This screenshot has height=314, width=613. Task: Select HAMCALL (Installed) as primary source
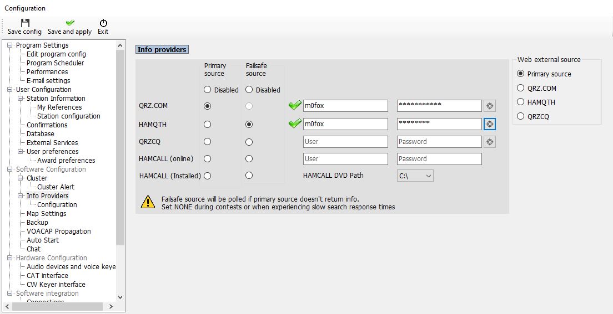click(x=207, y=176)
